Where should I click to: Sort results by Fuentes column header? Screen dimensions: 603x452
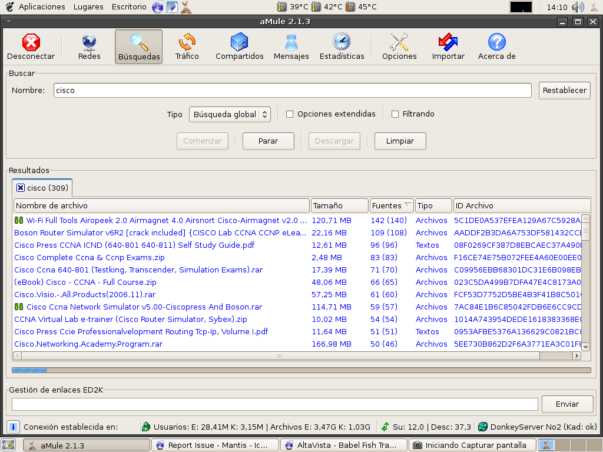391,205
